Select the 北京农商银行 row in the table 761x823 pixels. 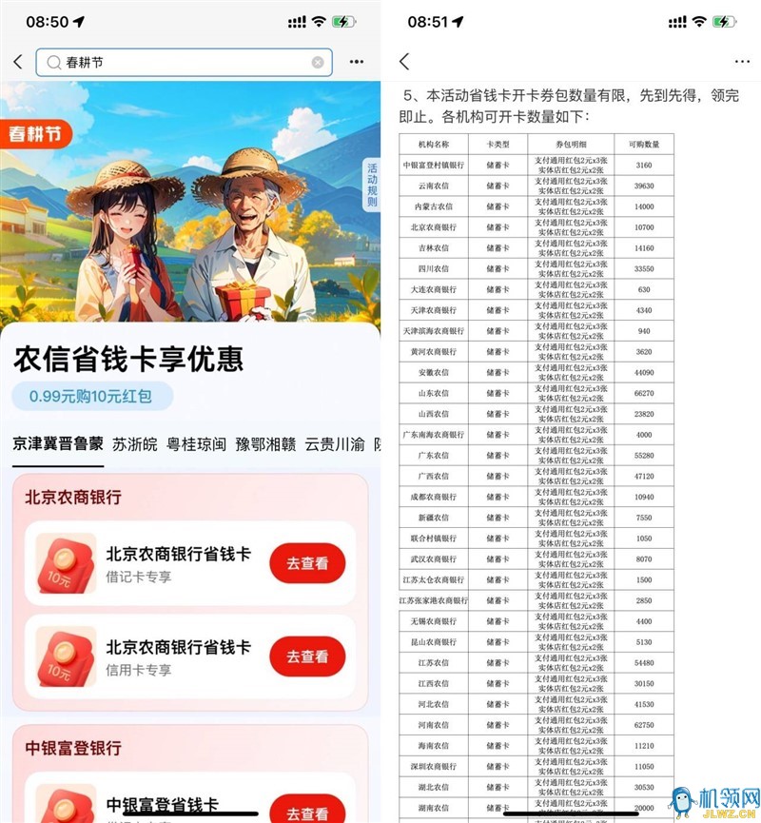[x=537, y=227]
